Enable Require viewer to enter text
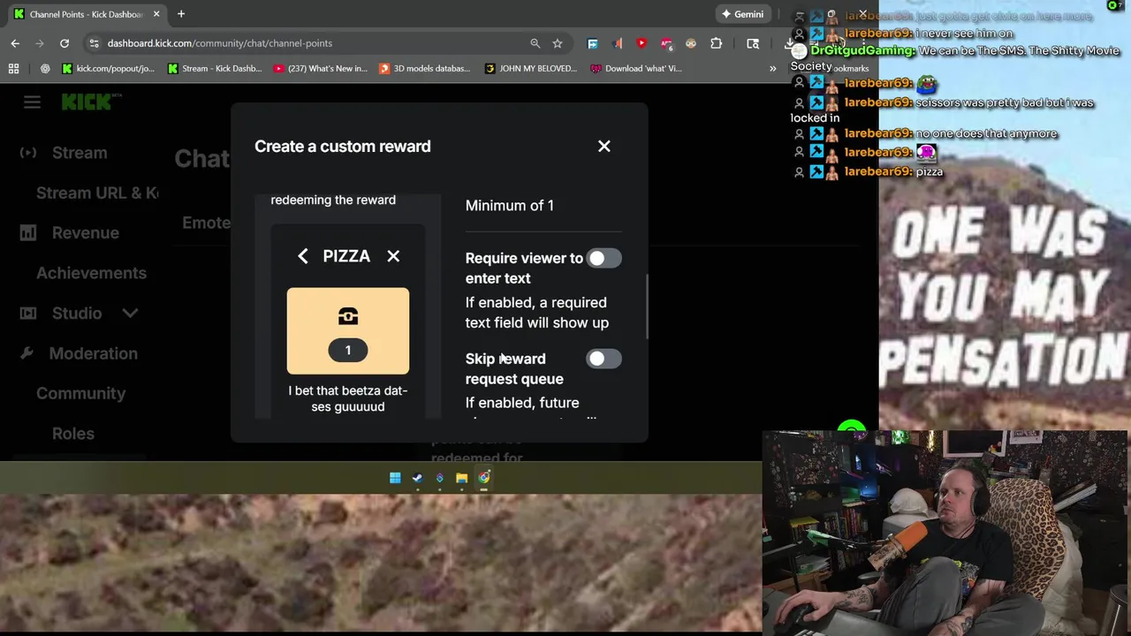The image size is (1131, 636). 603,258
